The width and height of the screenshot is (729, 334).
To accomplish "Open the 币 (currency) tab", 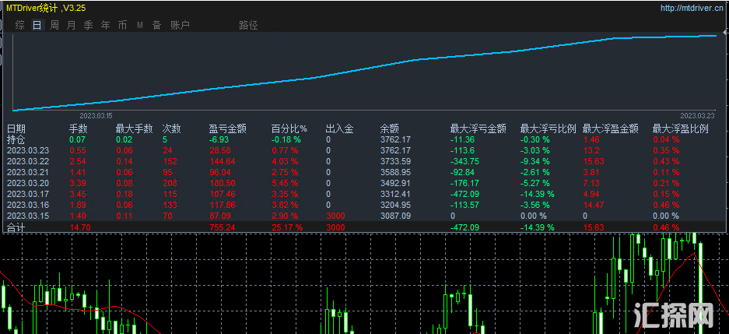I will click(123, 25).
